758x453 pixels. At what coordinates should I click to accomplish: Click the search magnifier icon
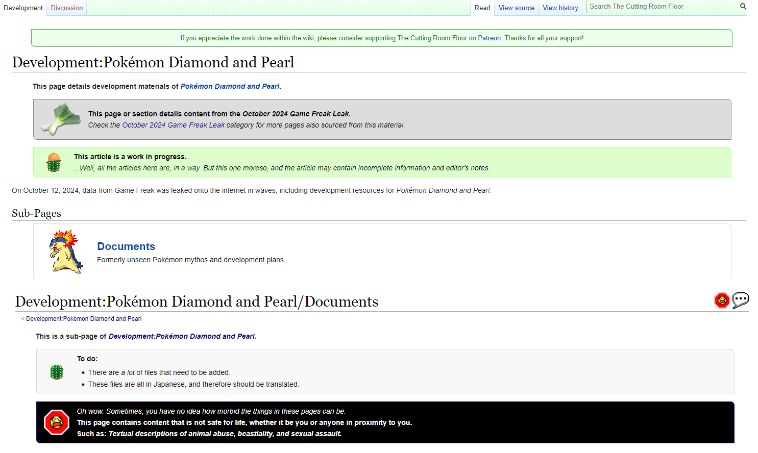(743, 7)
